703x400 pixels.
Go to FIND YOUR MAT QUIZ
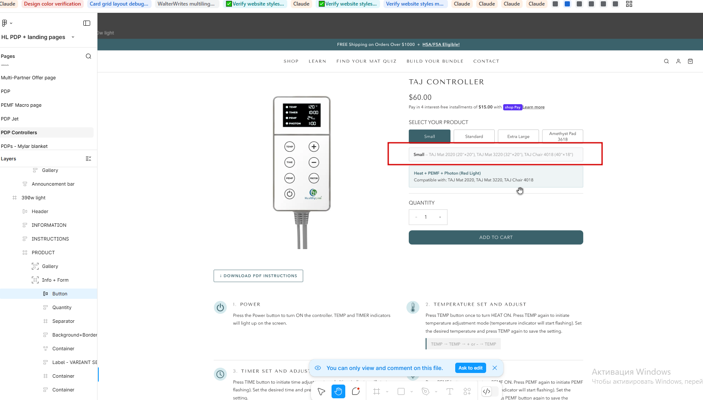pyautogui.click(x=366, y=61)
